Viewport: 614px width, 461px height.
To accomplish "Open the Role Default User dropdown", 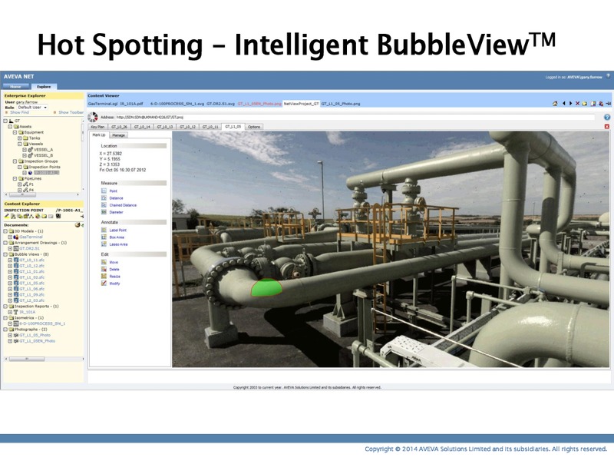I will click(x=32, y=107).
